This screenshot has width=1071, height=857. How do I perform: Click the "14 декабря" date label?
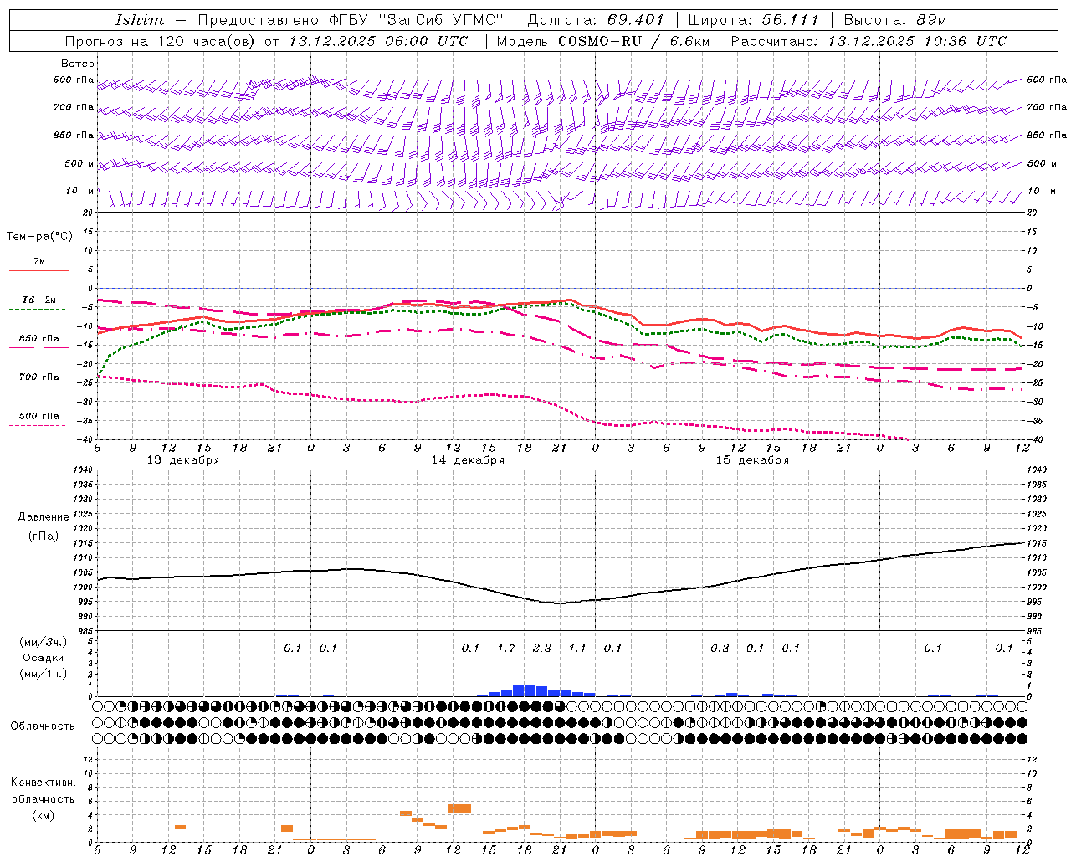(468, 460)
